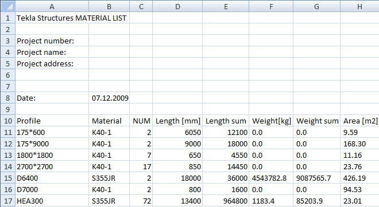The height and width of the screenshot is (207, 379).
Task: Select column A header
Action: click(x=52, y=6)
